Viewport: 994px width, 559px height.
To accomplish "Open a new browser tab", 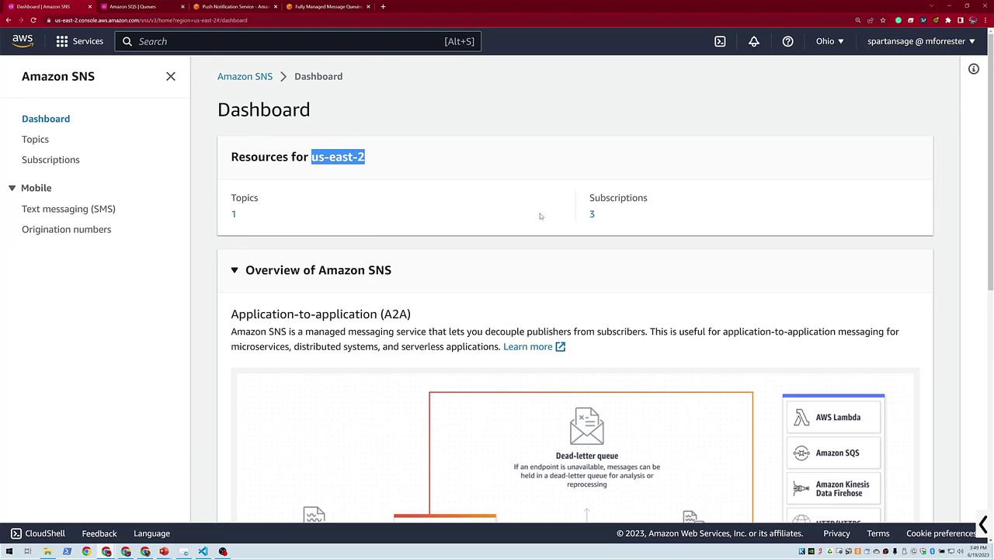I will pyautogui.click(x=383, y=6).
